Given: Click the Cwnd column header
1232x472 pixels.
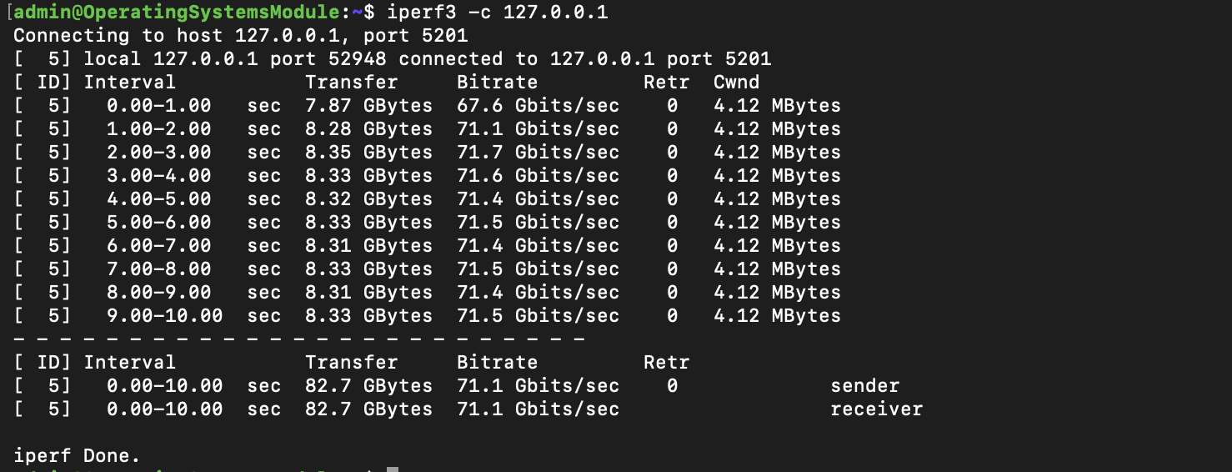Looking at the screenshot, I should 736,83.
